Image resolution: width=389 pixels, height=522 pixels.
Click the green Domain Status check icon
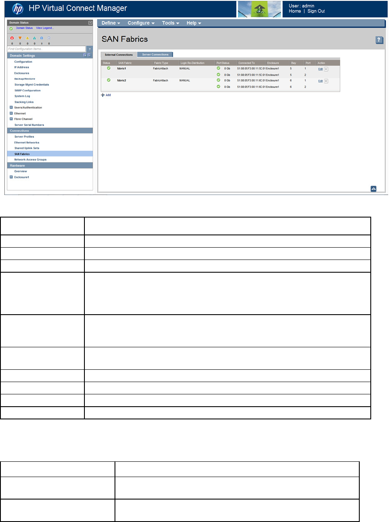click(x=11, y=28)
